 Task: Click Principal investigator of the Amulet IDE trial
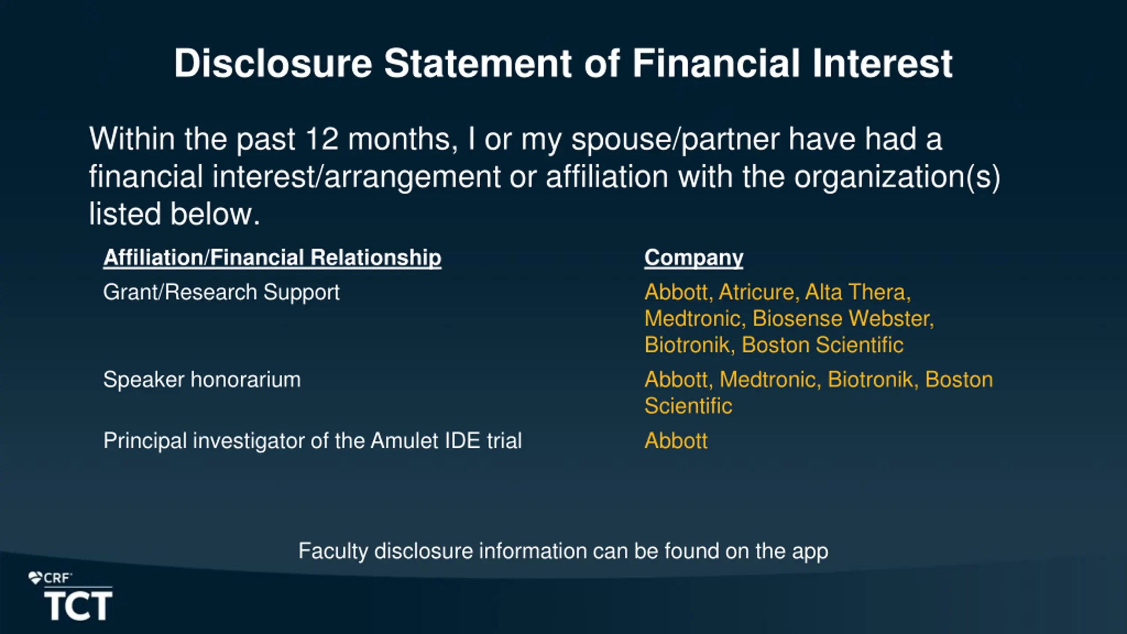point(313,441)
